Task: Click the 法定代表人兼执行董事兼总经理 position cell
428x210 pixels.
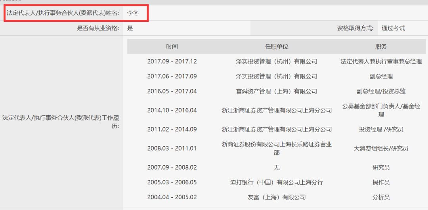Action: click(x=381, y=61)
